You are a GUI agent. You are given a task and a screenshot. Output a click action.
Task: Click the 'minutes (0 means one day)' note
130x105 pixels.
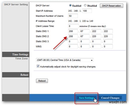click(93, 26)
